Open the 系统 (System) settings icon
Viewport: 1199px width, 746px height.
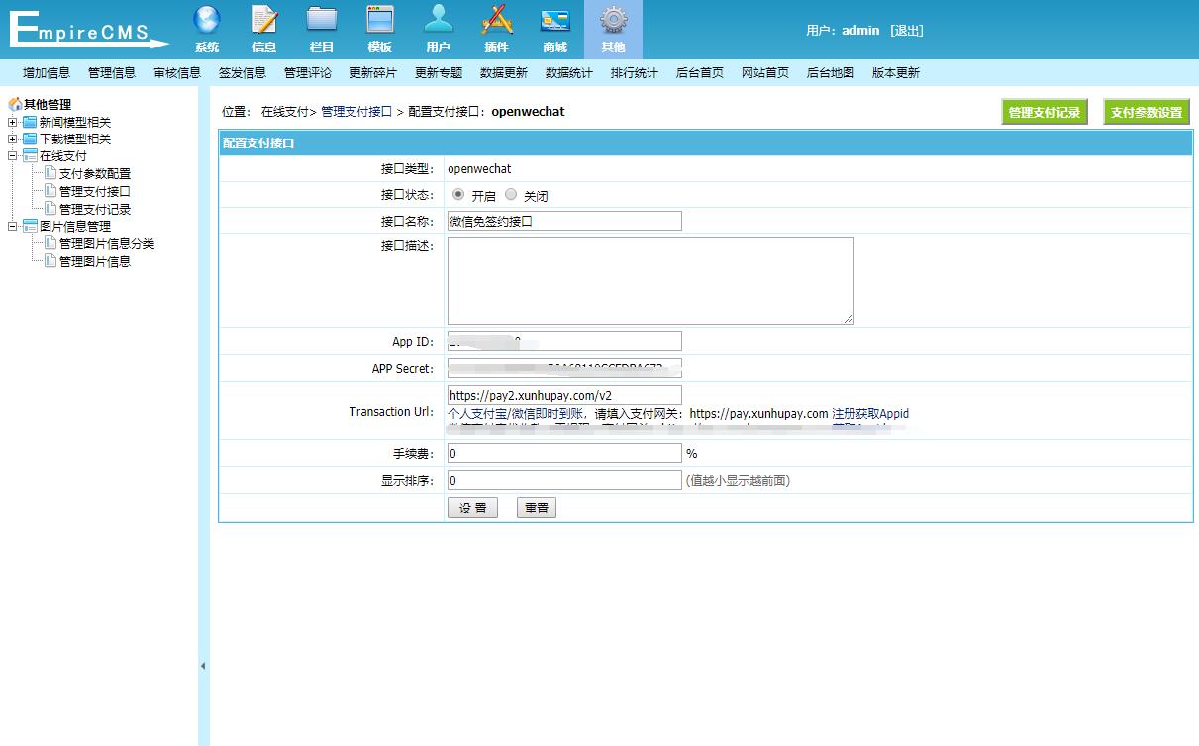coord(206,30)
